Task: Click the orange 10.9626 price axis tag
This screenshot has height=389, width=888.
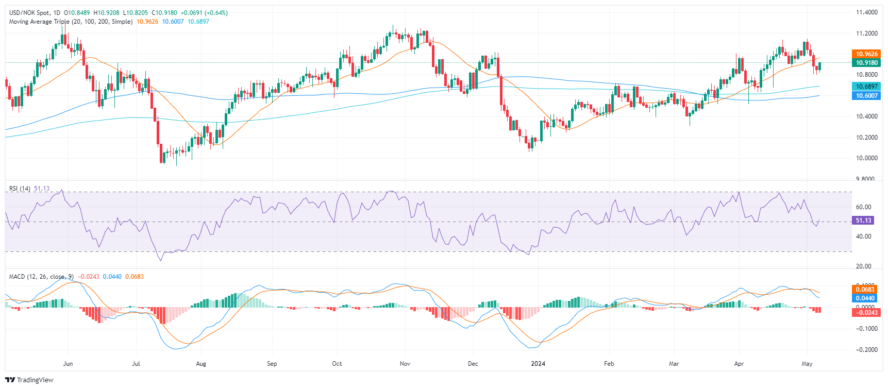Action: [x=866, y=54]
